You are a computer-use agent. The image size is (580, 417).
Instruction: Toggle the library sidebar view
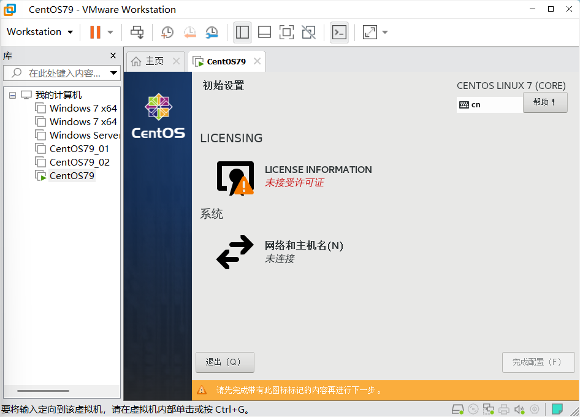(x=242, y=32)
